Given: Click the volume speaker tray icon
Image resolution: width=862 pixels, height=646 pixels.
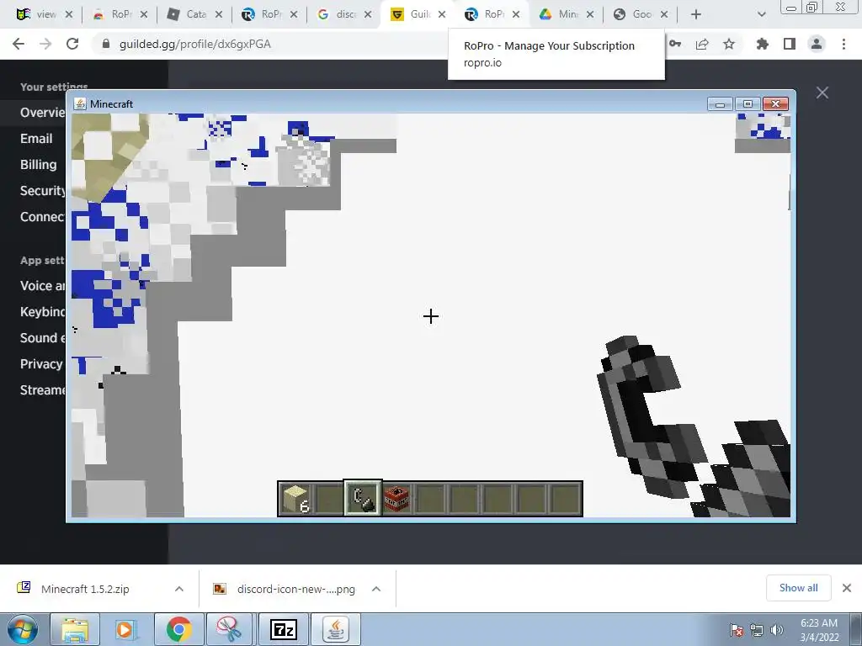Looking at the screenshot, I should tap(777, 630).
